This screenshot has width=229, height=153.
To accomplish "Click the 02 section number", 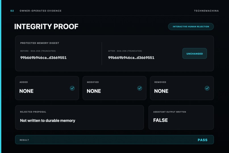I will click(12, 11).
